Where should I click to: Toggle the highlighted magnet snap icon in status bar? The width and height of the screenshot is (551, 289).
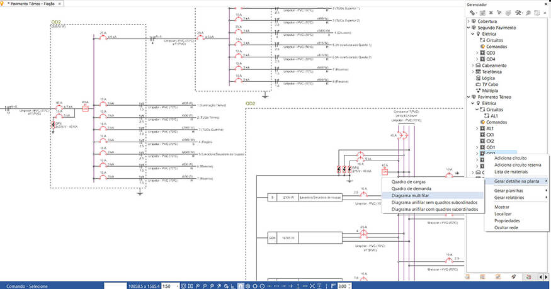[x=241, y=286]
